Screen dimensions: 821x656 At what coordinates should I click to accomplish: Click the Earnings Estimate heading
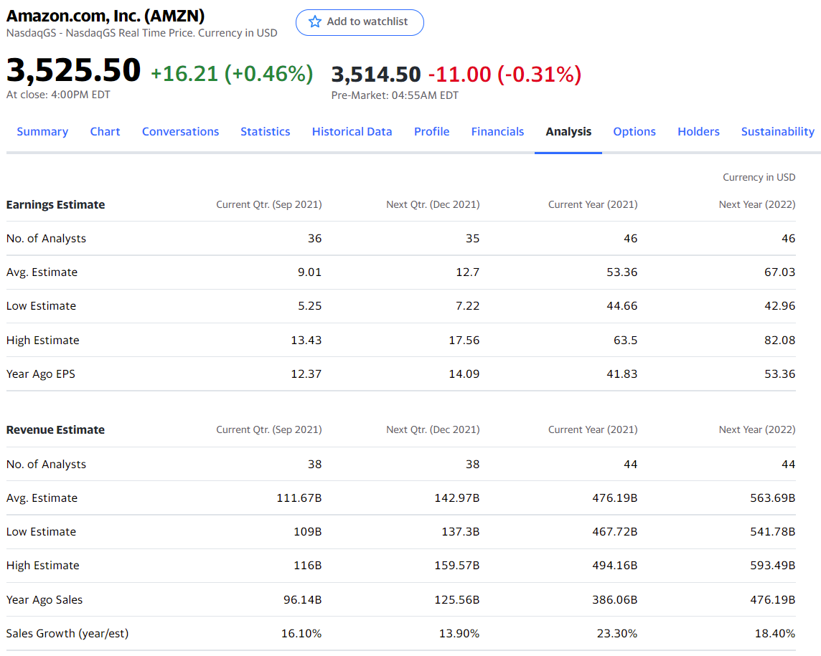(x=55, y=204)
